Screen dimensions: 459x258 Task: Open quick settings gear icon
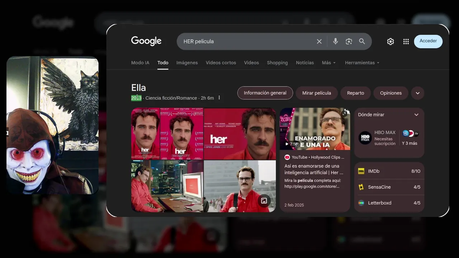[391, 42]
